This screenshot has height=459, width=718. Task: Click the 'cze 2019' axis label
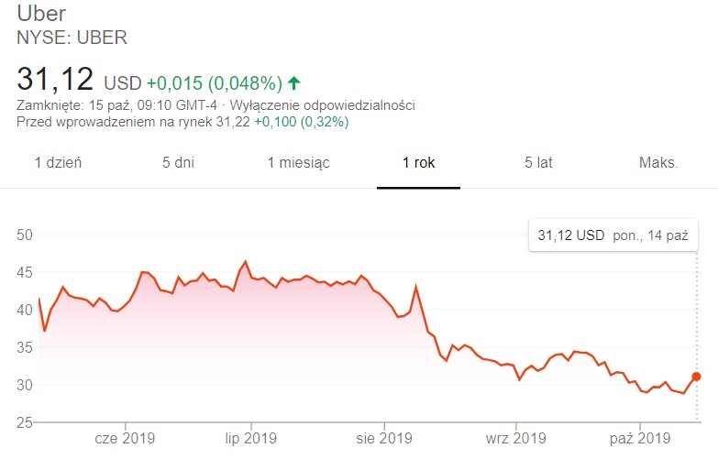125,437
